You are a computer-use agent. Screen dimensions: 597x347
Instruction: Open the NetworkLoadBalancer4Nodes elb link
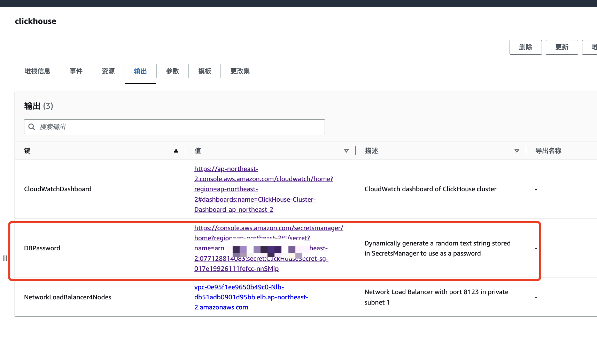[251, 297]
